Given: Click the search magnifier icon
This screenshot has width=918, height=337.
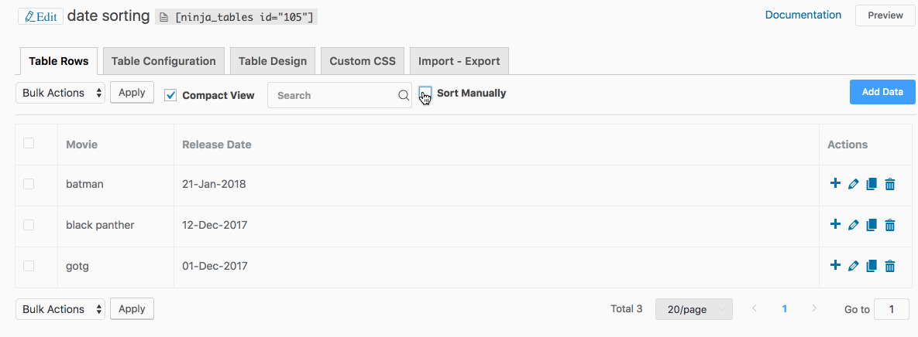Looking at the screenshot, I should coord(403,95).
